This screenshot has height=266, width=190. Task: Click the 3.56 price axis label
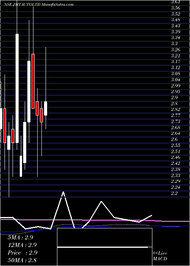click(176, 8)
